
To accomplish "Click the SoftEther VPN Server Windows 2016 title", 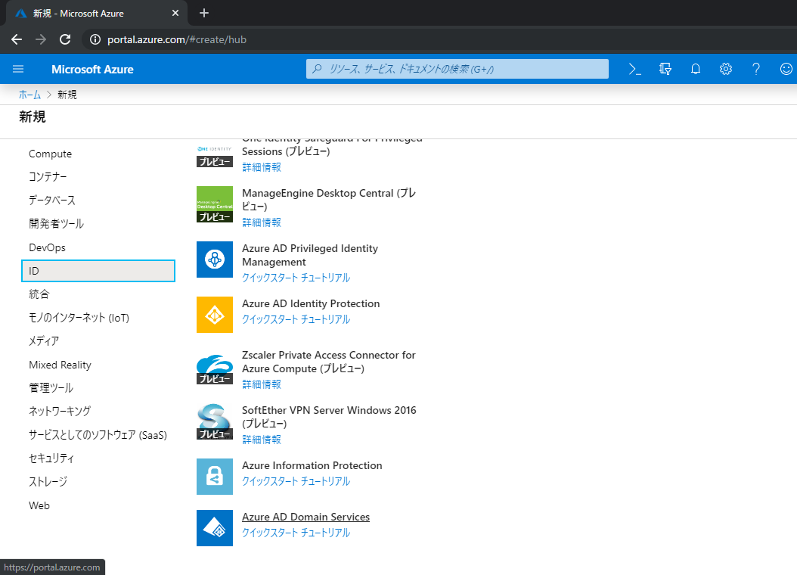I will click(329, 417).
